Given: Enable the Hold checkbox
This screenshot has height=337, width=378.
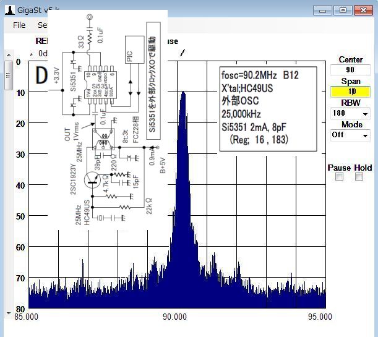Looking at the screenshot, I should [359, 177].
